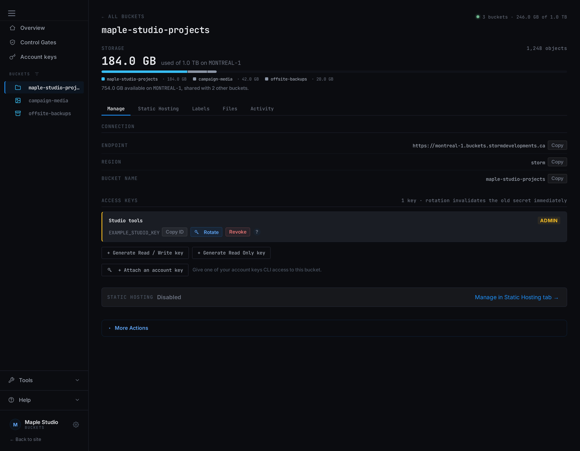Image resolution: width=580 pixels, height=451 pixels.
Task: Click the offsite-backups legend swatch
Action: [x=267, y=79]
